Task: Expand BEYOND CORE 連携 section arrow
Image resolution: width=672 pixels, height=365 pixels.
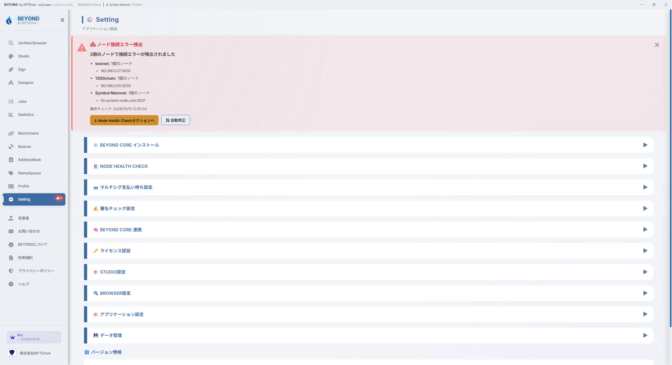Action: (x=645, y=229)
